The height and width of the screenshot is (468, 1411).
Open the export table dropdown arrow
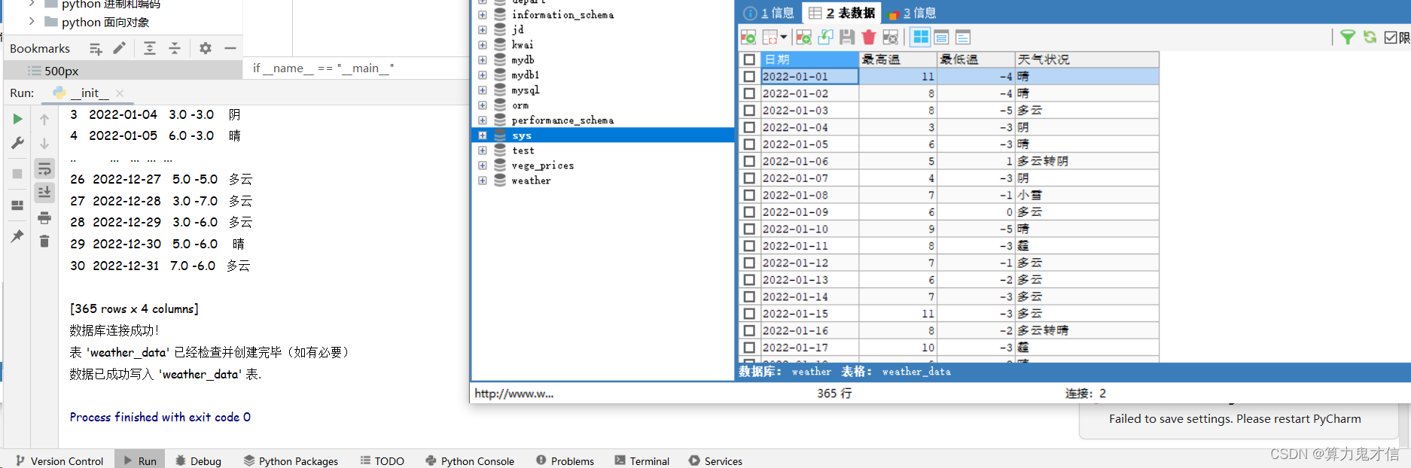pos(784,37)
